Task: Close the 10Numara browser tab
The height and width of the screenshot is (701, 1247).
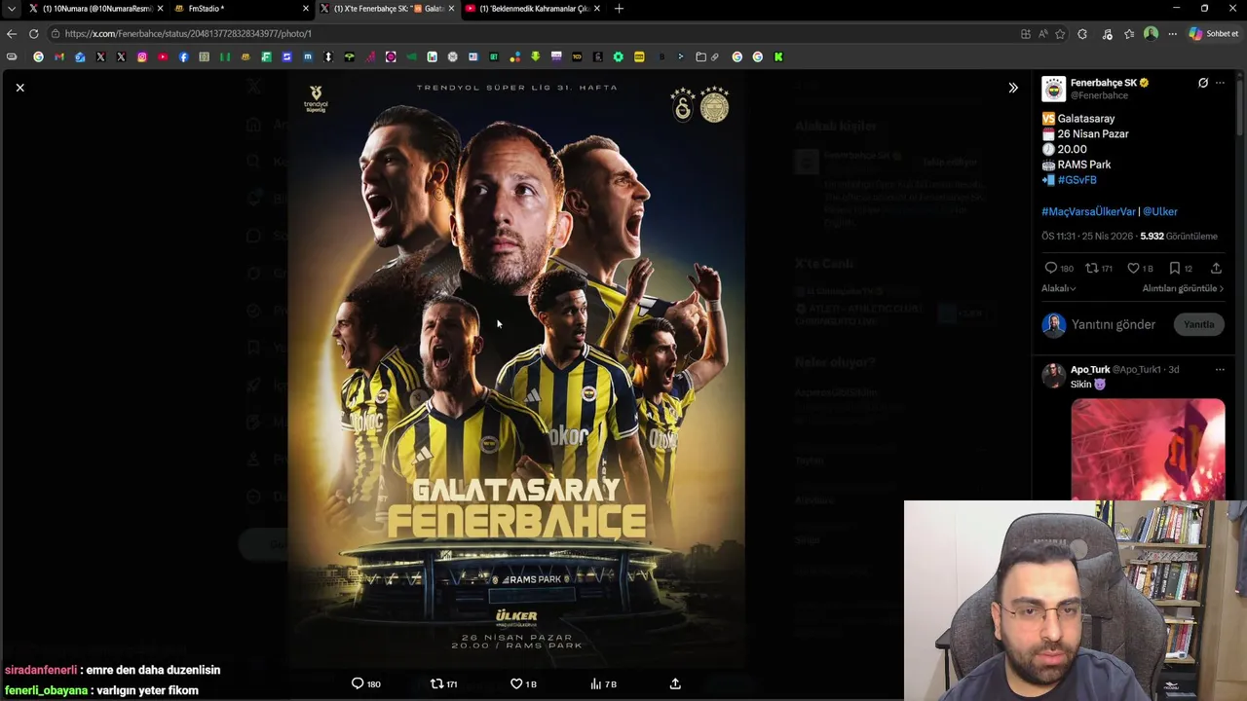Action: pyautogui.click(x=160, y=9)
